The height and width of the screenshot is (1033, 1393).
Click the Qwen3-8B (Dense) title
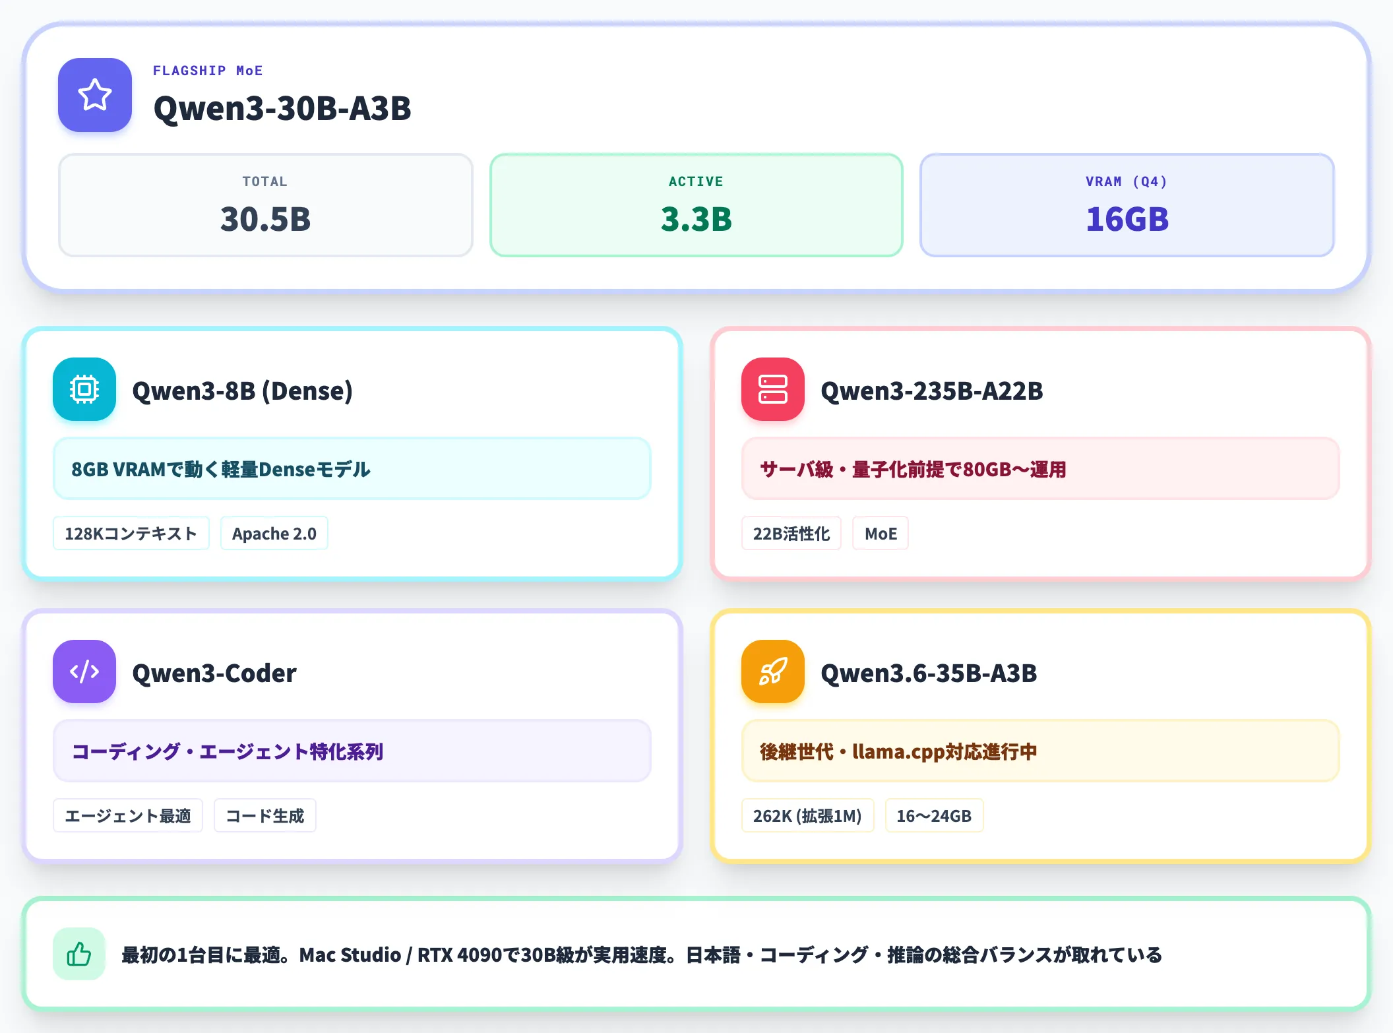click(243, 391)
